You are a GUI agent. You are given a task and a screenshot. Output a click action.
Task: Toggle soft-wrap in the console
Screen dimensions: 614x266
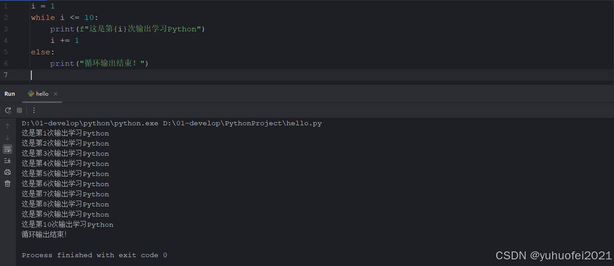[8, 149]
